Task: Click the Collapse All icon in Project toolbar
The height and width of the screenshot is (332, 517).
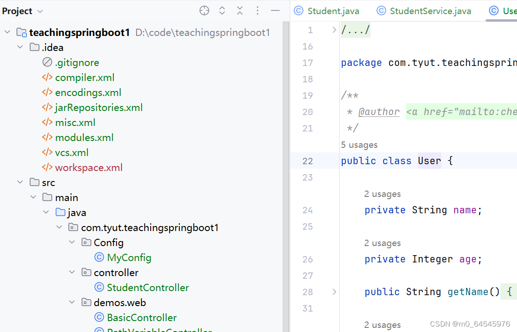Action: click(x=239, y=10)
